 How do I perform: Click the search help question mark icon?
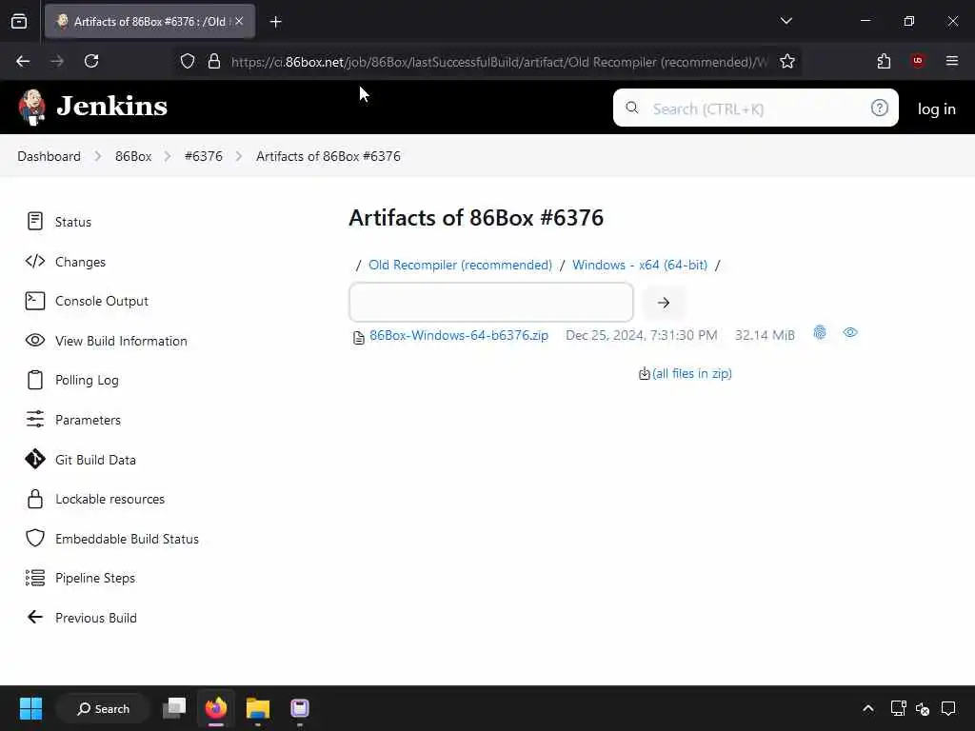click(x=879, y=109)
